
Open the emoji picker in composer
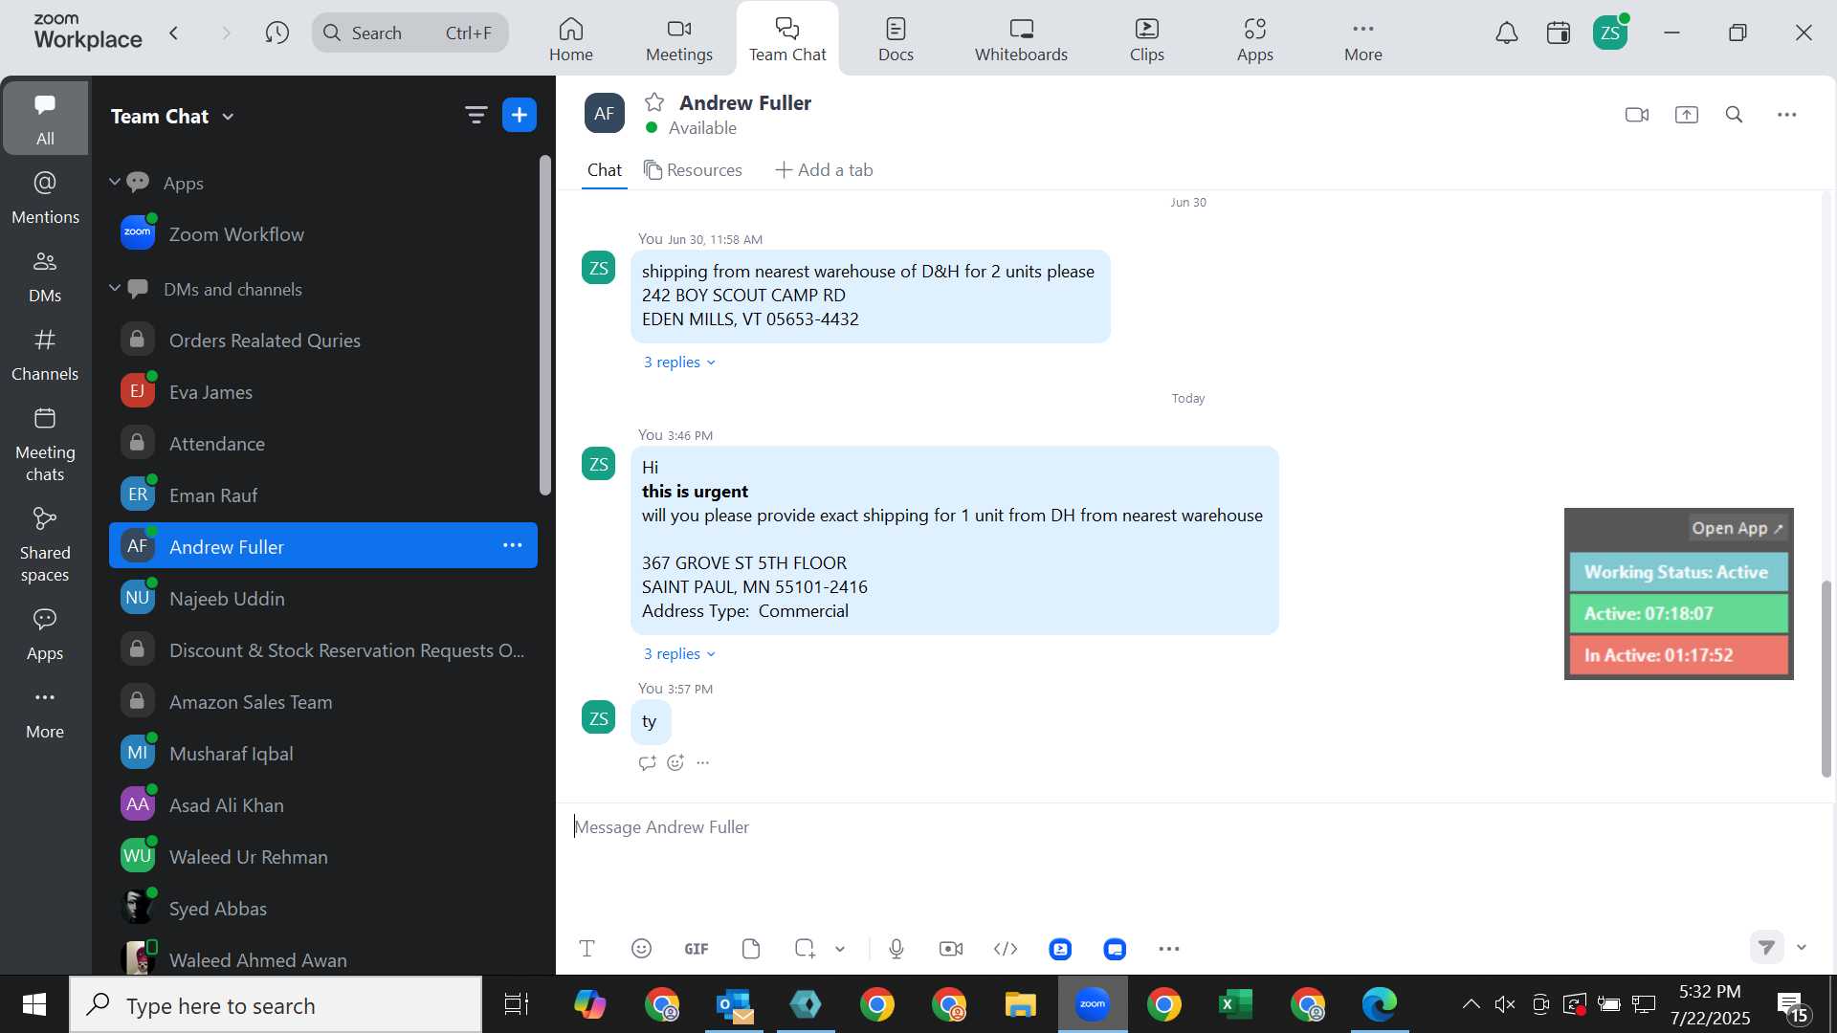tap(642, 949)
